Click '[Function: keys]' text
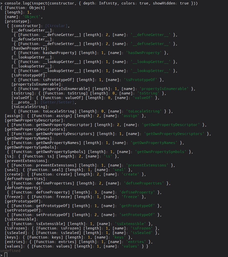The image size is (228, 257). pos(45,237)
